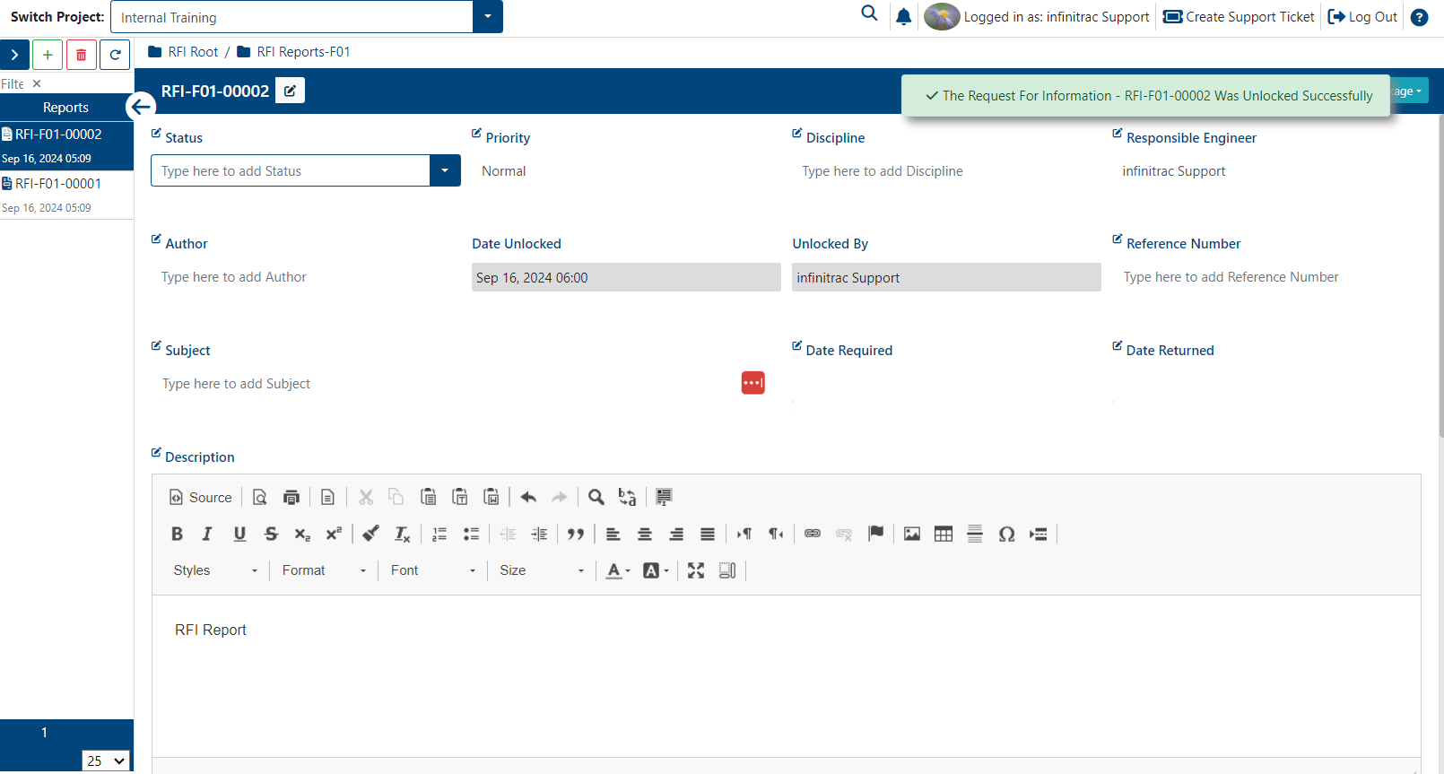
Task: Click the Insert Image icon
Action: pyautogui.click(x=912, y=534)
